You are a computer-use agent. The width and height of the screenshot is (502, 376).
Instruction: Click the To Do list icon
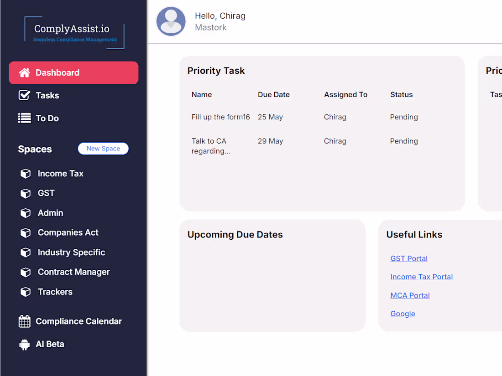[24, 118]
